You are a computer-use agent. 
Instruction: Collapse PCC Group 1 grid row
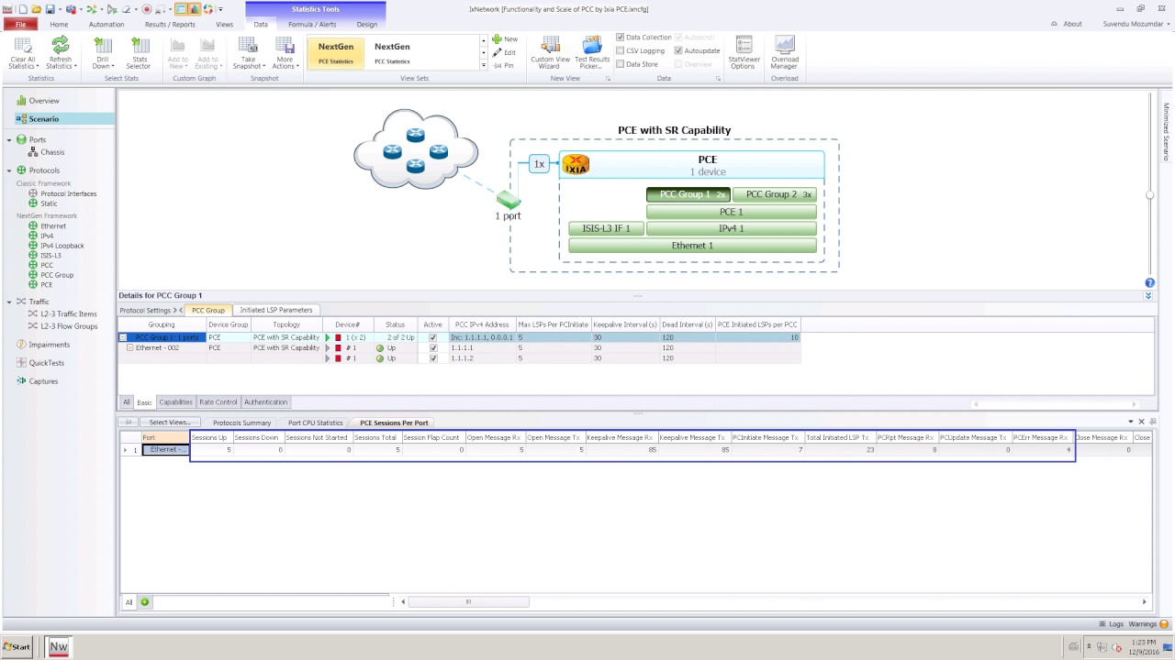click(x=124, y=337)
